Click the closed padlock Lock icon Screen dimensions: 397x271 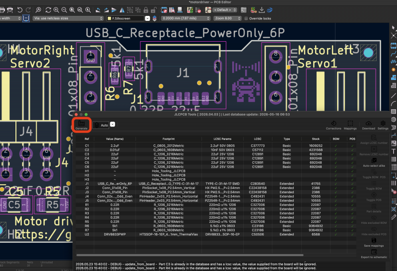pos(146,10)
